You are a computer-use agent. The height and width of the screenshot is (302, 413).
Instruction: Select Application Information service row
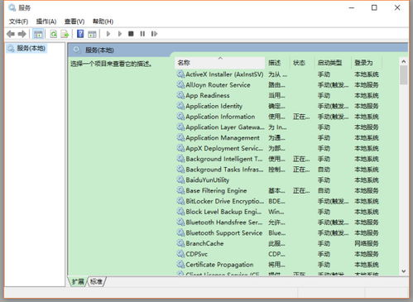[x=278, y=117]
